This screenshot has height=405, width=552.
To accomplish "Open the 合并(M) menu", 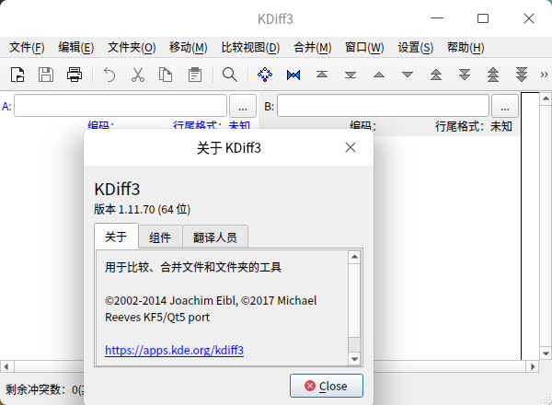I will point(312,47).
